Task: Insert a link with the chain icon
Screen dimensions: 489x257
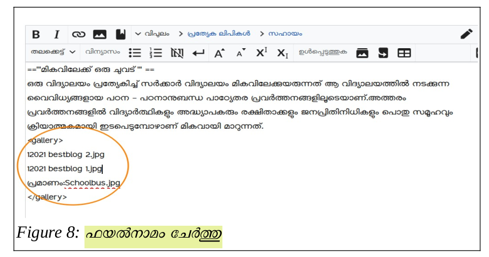Action: pos(78,34)
